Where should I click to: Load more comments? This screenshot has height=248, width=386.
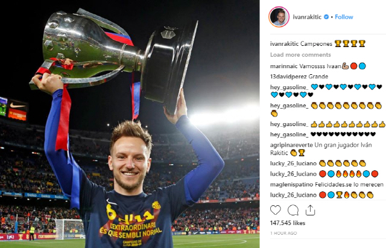[300, 55]
